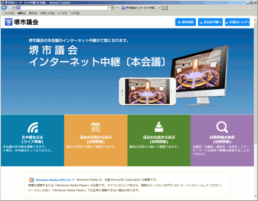Click the 議員の名前から選んで視聴できます description text
The height and width of the screenshot is (201, 258).
tap(154, 146)
